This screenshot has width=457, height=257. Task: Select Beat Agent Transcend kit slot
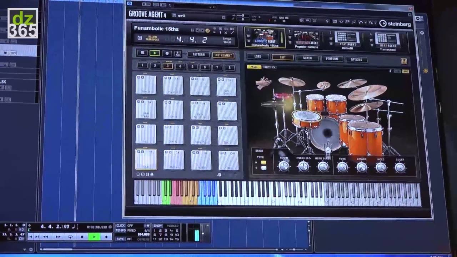coord(387,42)
